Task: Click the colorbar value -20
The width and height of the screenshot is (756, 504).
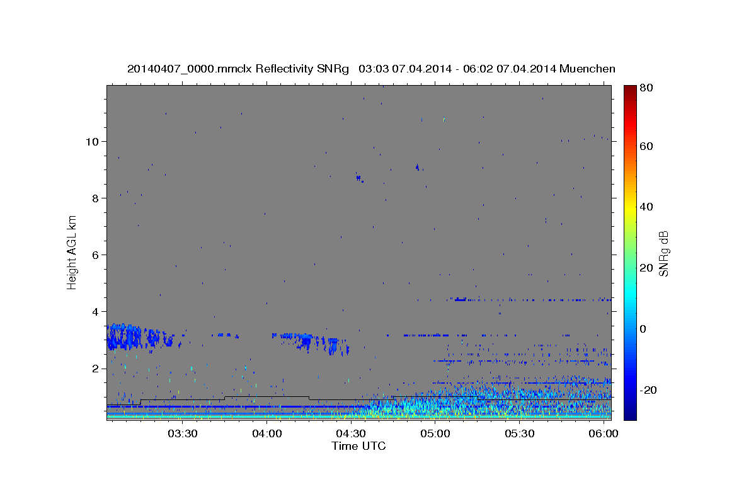Action: [648, 390]
